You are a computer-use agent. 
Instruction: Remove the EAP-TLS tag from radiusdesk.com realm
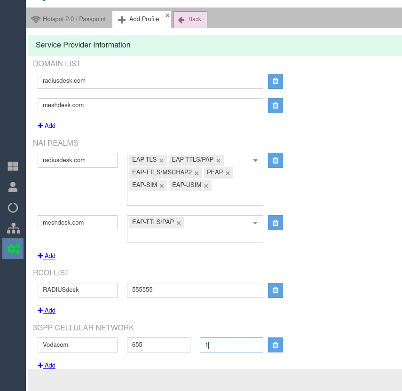(x=161, y=160)
